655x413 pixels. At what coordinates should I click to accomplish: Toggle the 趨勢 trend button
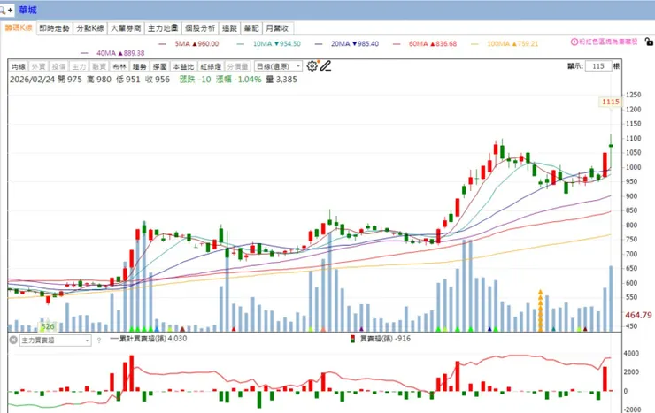(139, 66)
